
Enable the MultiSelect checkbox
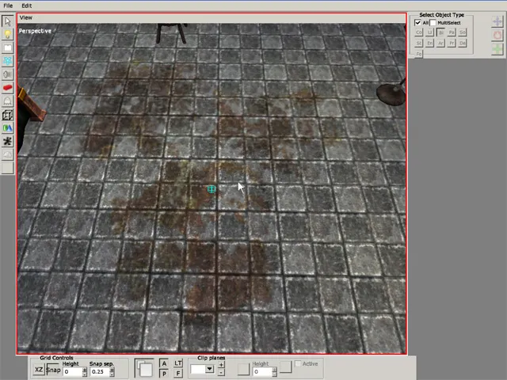433,23
